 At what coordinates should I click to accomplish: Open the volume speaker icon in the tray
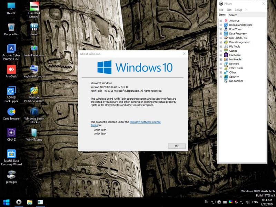[247, 202]
